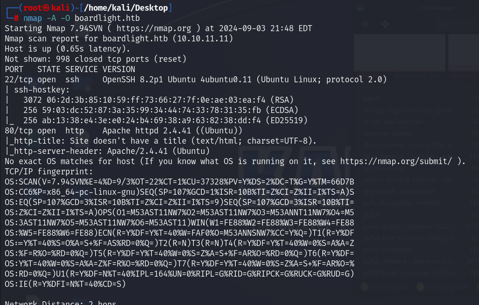Click the Task Manager graph app icon
The height and width of the screenshot is (305, 479).
361,8
